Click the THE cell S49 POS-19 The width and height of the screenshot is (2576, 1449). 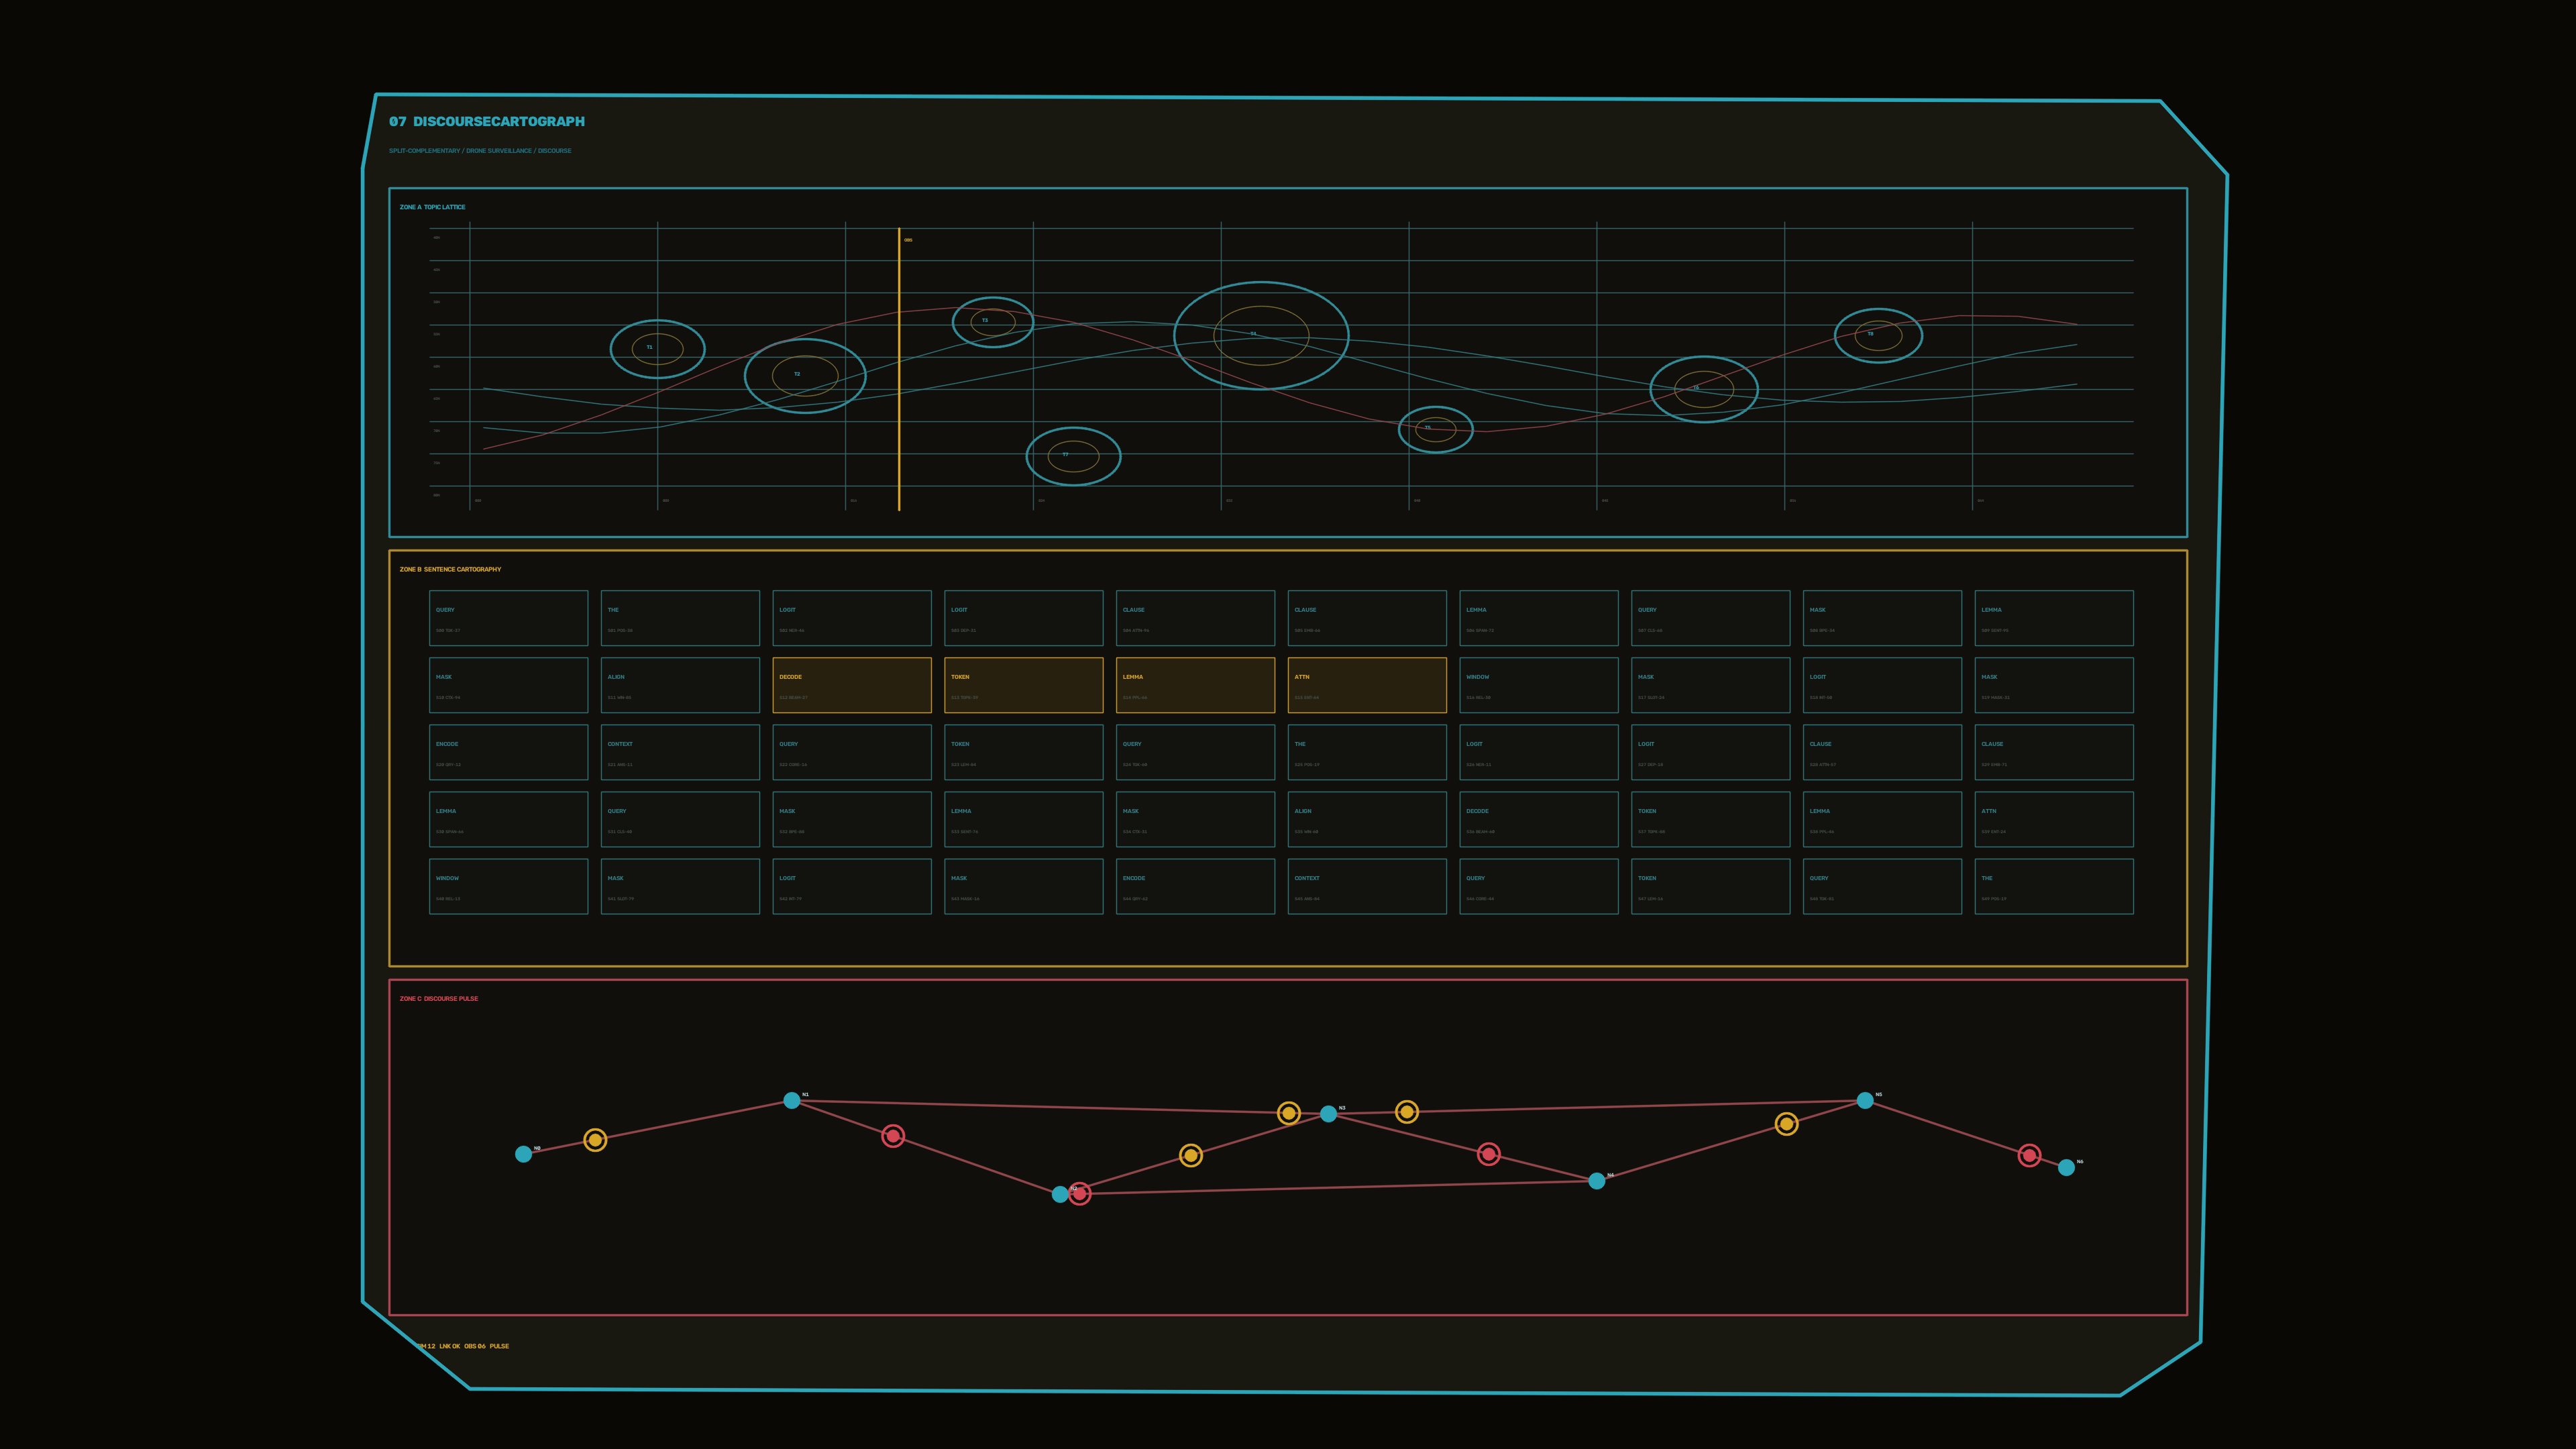pos(2054,886)
